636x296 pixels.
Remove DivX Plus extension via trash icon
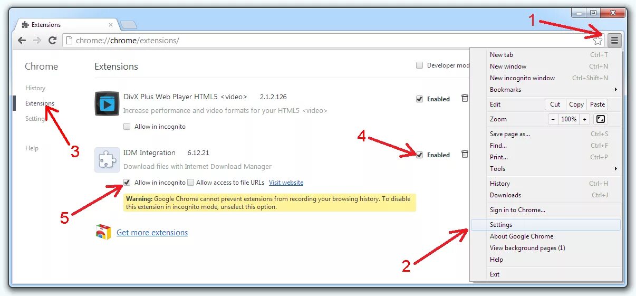465,98
